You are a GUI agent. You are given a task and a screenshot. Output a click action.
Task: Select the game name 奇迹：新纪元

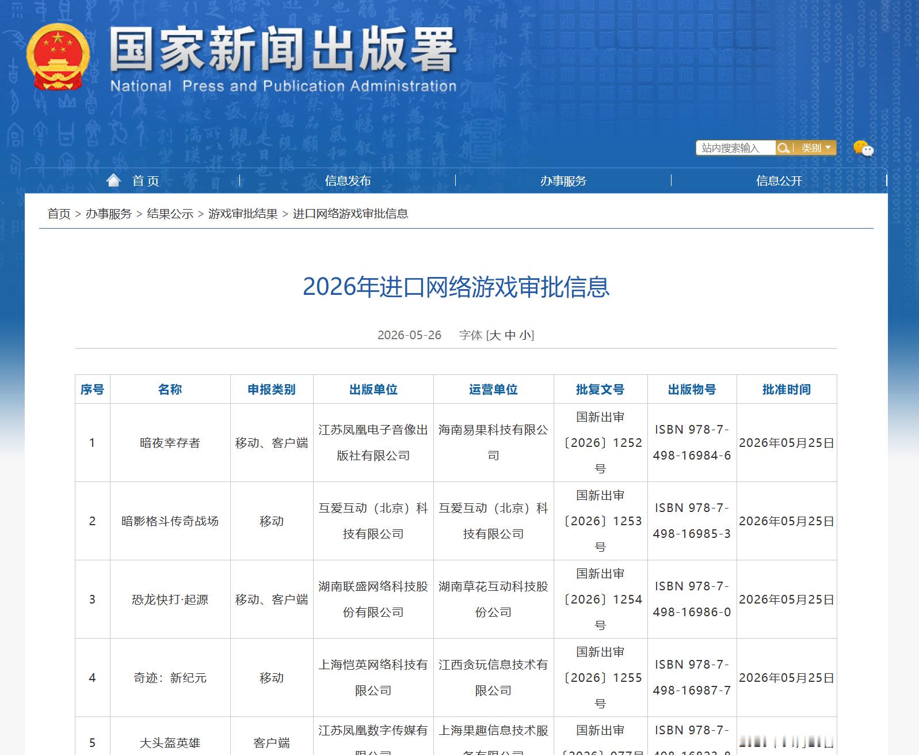pos(170,678)
